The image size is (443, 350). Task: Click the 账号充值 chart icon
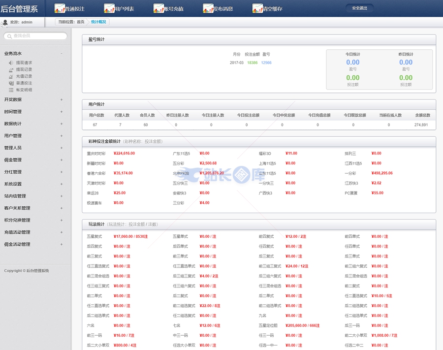(x=159, y=8)
